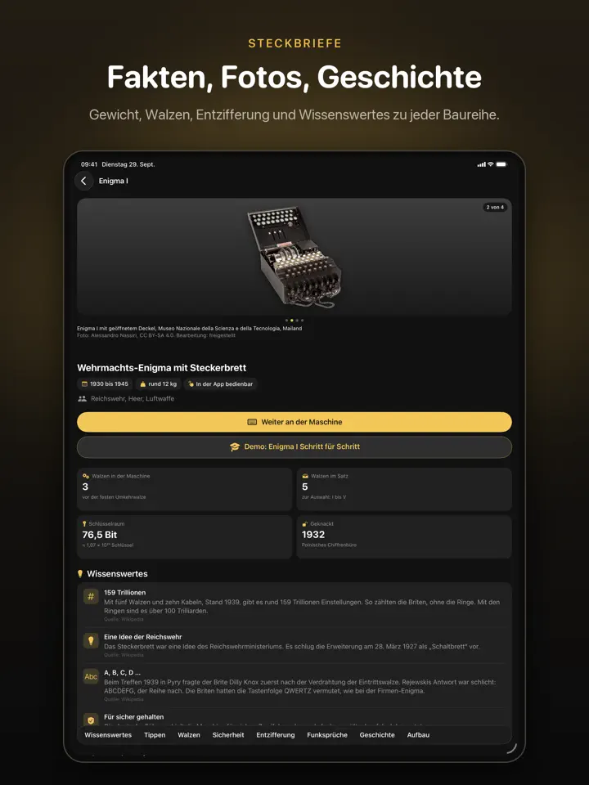This screenshot has height=785, width=589.
Task: Click the Enigma I machine photo
Action: click(x=294, y=258)
